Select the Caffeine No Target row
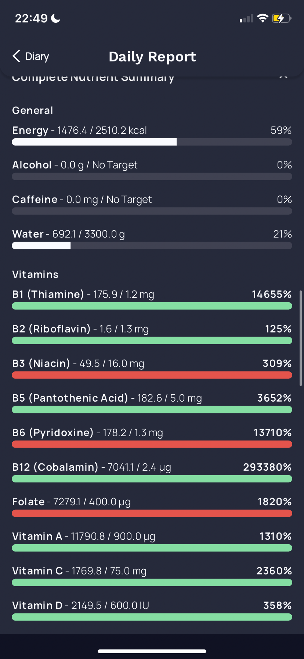 pyautogui.click(x=152, y=204)
